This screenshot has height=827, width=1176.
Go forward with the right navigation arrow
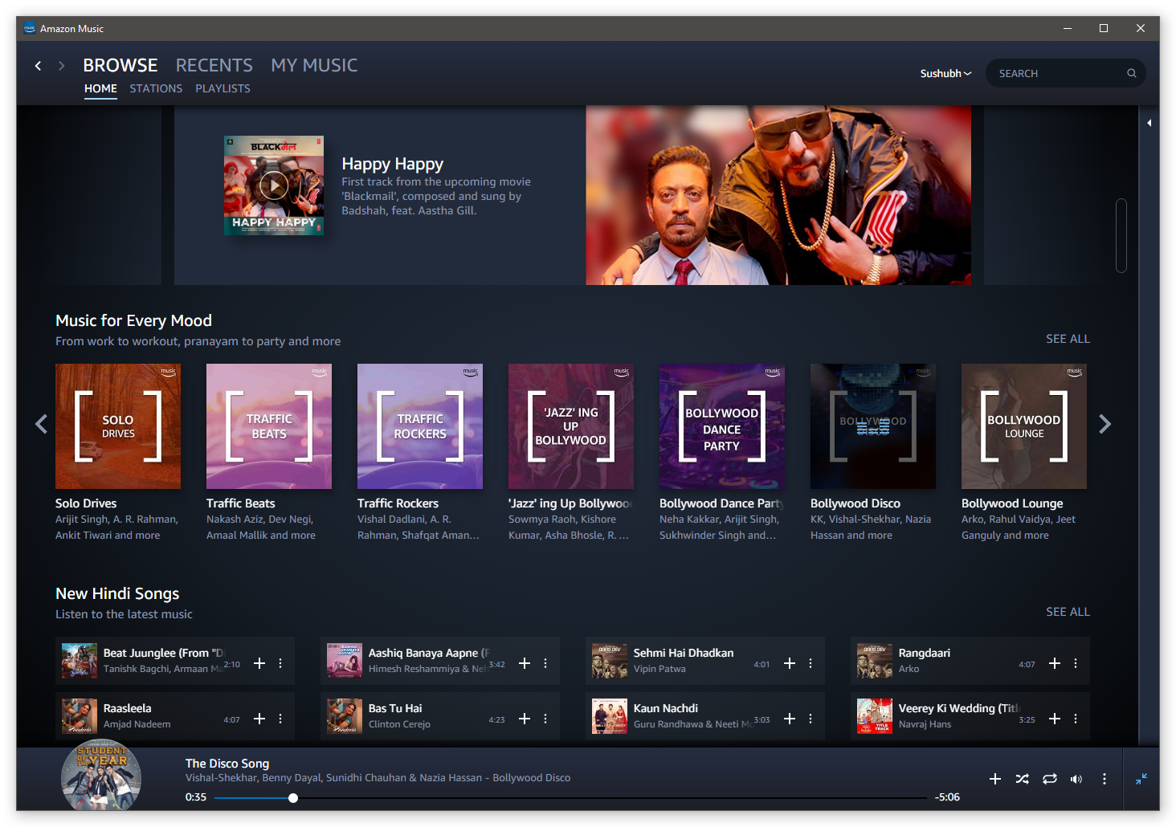[x=61, y=66]
